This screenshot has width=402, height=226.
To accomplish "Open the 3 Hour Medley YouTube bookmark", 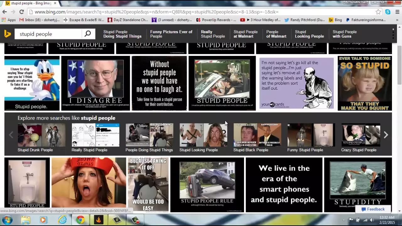I will [260, 20].
